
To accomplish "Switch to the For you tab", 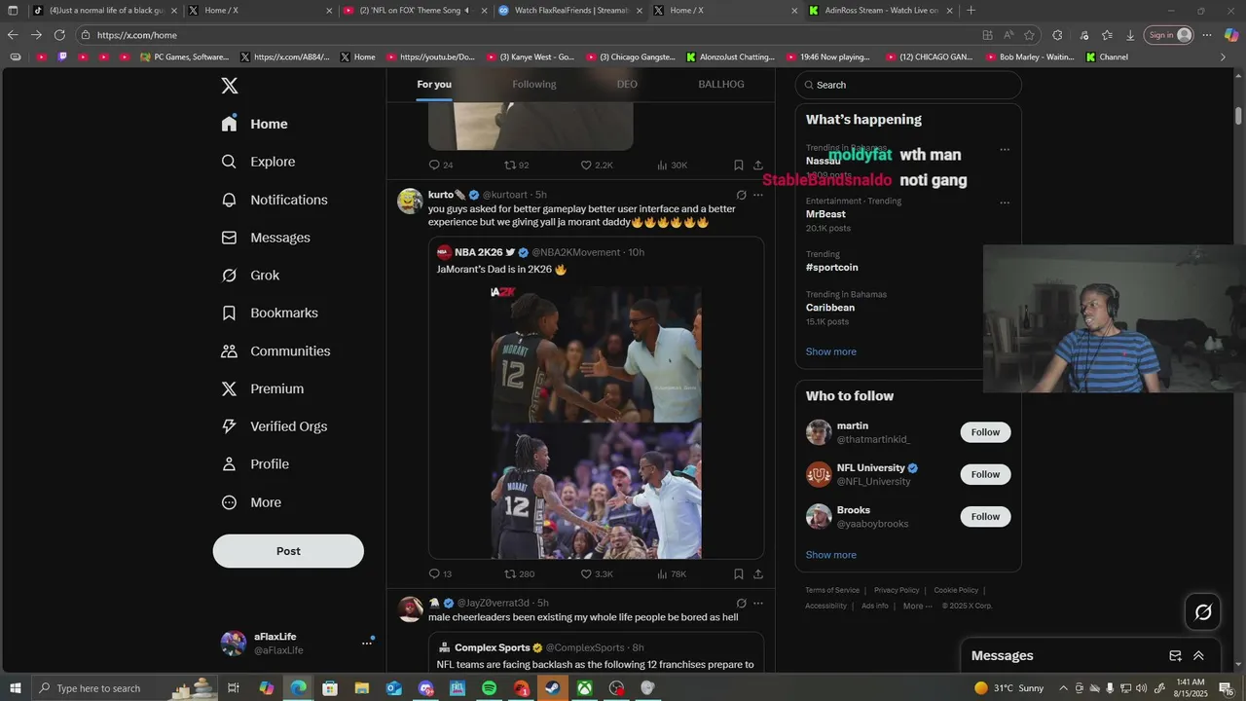I will (x=434, y=85).
